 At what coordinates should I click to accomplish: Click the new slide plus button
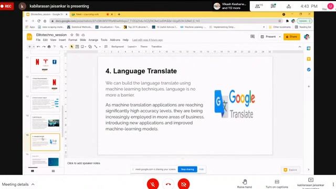click(x=29, y=47)
